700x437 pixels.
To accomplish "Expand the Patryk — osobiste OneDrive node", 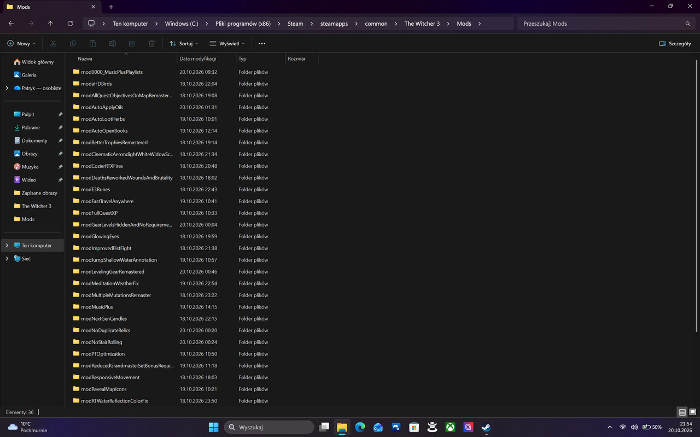I will [7, 88].
